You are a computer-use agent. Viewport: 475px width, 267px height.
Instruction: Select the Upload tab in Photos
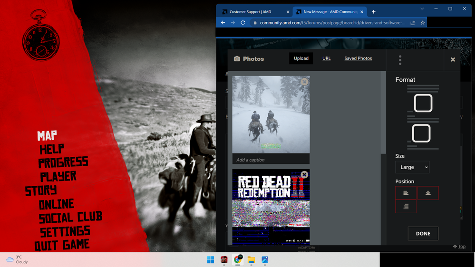click(x=301, y=58)
